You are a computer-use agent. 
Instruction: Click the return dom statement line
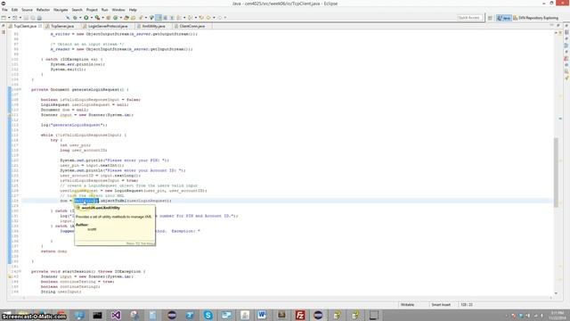pyautogui.click(x=53, y=251)
